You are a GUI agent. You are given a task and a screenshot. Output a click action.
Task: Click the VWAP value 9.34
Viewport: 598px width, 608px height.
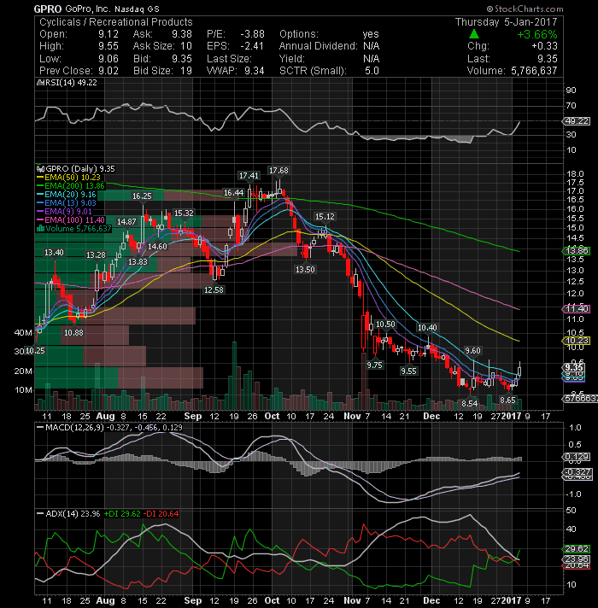tap(255, 71)
